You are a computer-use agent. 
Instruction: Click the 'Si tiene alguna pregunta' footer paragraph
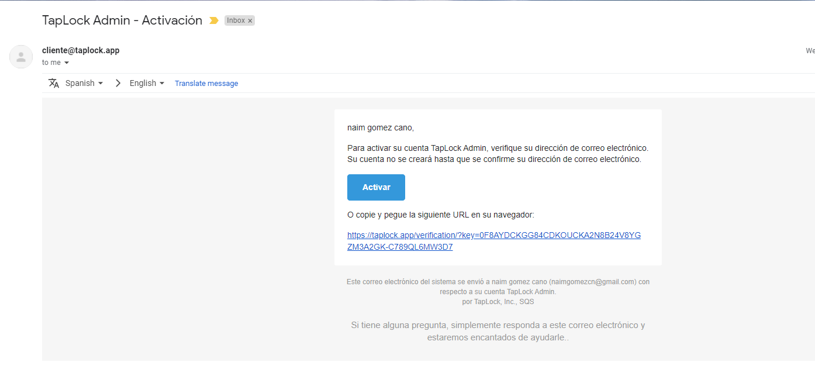[498, 331]
